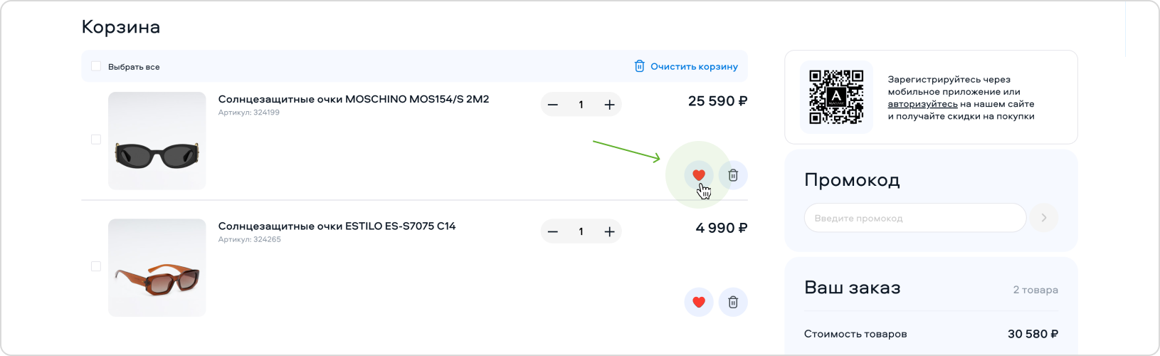
Task: Decrease MOSCHINO quantity with minus
Action: [x=553, y=105]
